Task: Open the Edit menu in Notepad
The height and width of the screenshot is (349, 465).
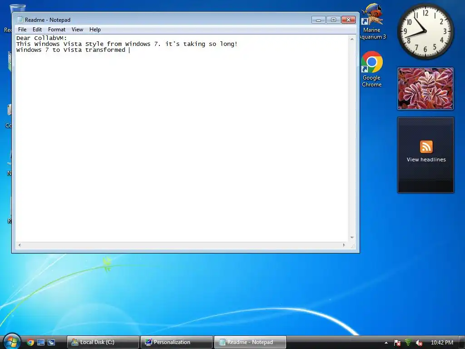Action: 37,30
